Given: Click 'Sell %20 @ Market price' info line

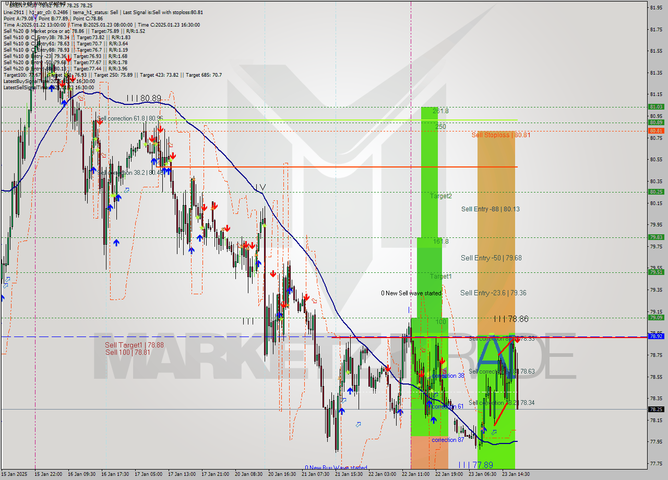Looking at the screenshot, I should [74, 31].
